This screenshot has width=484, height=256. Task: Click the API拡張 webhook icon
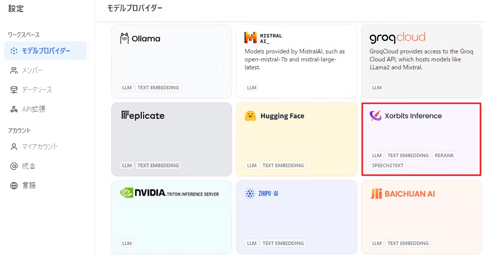pyautogui.click(x=14, y=109)
